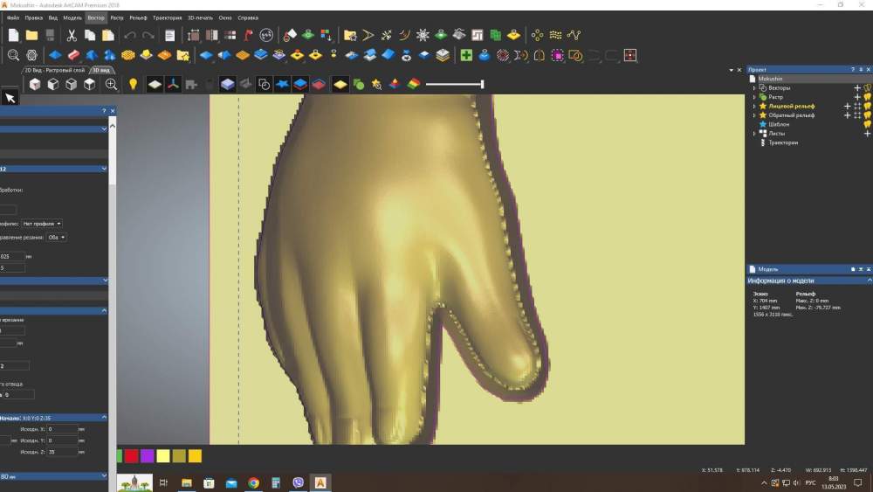Click the Undo arrow icon
The image size is (873, 492).
[130, 36]
